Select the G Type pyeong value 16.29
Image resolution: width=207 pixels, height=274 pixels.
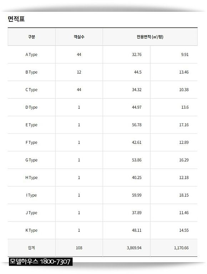(184, 160)
